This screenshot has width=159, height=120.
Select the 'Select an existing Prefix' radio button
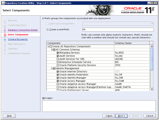tap(47, 24)
